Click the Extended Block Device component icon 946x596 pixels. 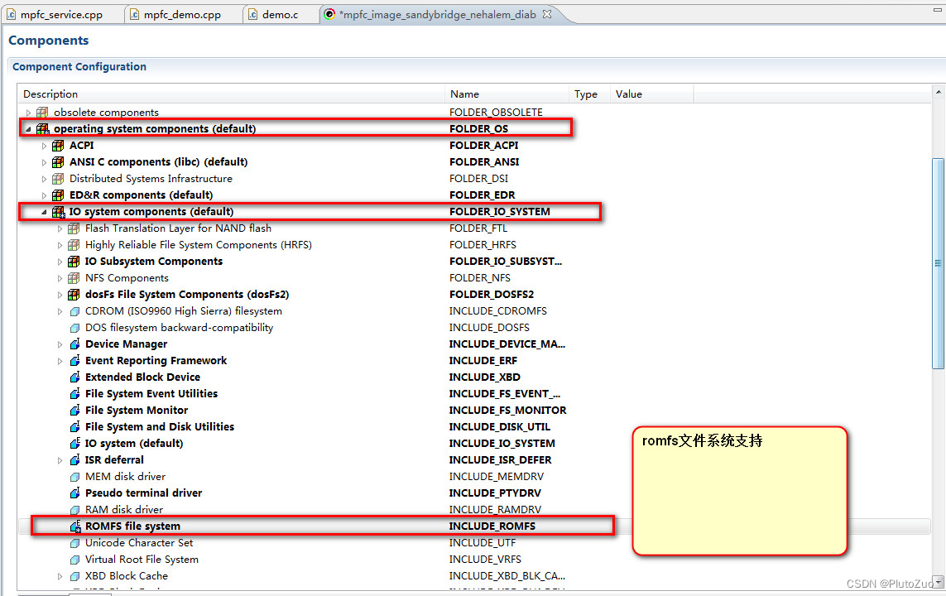coord(74,377)
